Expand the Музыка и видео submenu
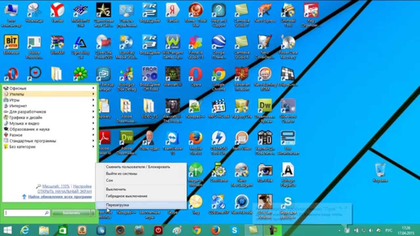 coord(49,123)
